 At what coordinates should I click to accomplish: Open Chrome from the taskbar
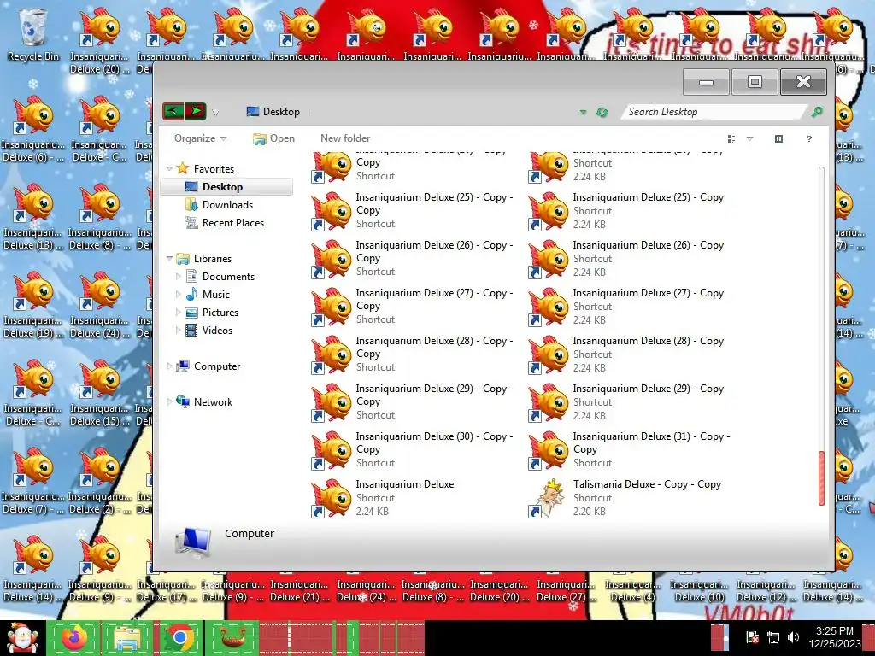click(x=179, y=637)
